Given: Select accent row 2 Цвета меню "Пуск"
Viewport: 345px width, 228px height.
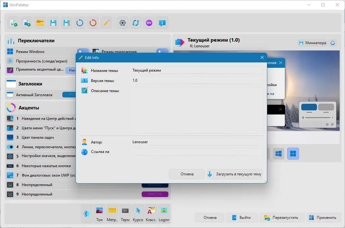Looking at the screenshot, I should coord(41,128).
